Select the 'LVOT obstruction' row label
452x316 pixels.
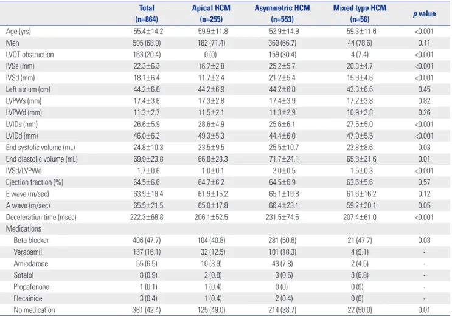click(30, 55)
